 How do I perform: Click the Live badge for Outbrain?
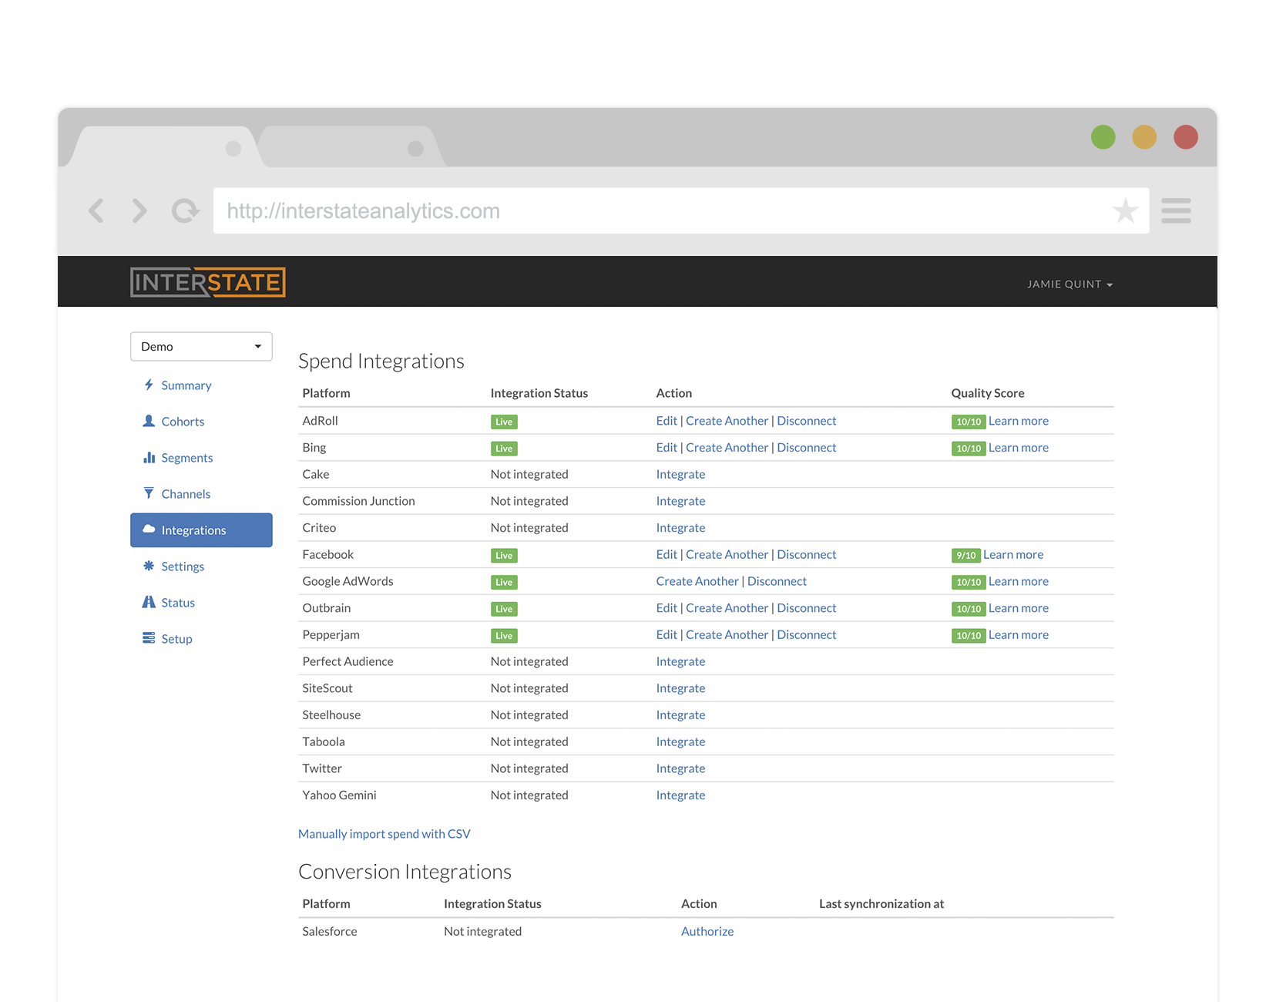point(504,609)
